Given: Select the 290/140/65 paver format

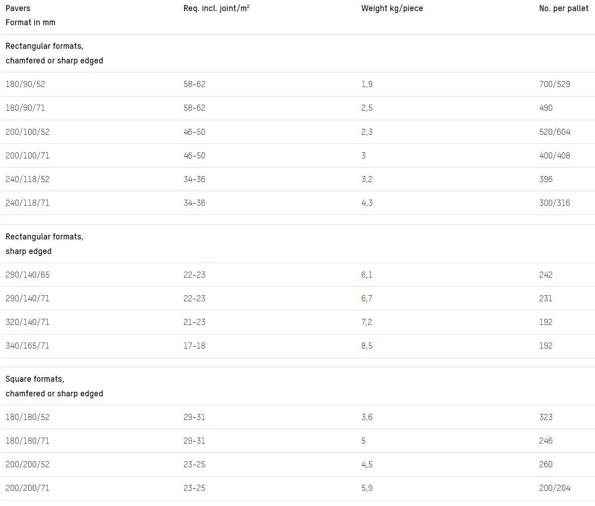Looking at the screenshot, I should (x=28, y=275).
